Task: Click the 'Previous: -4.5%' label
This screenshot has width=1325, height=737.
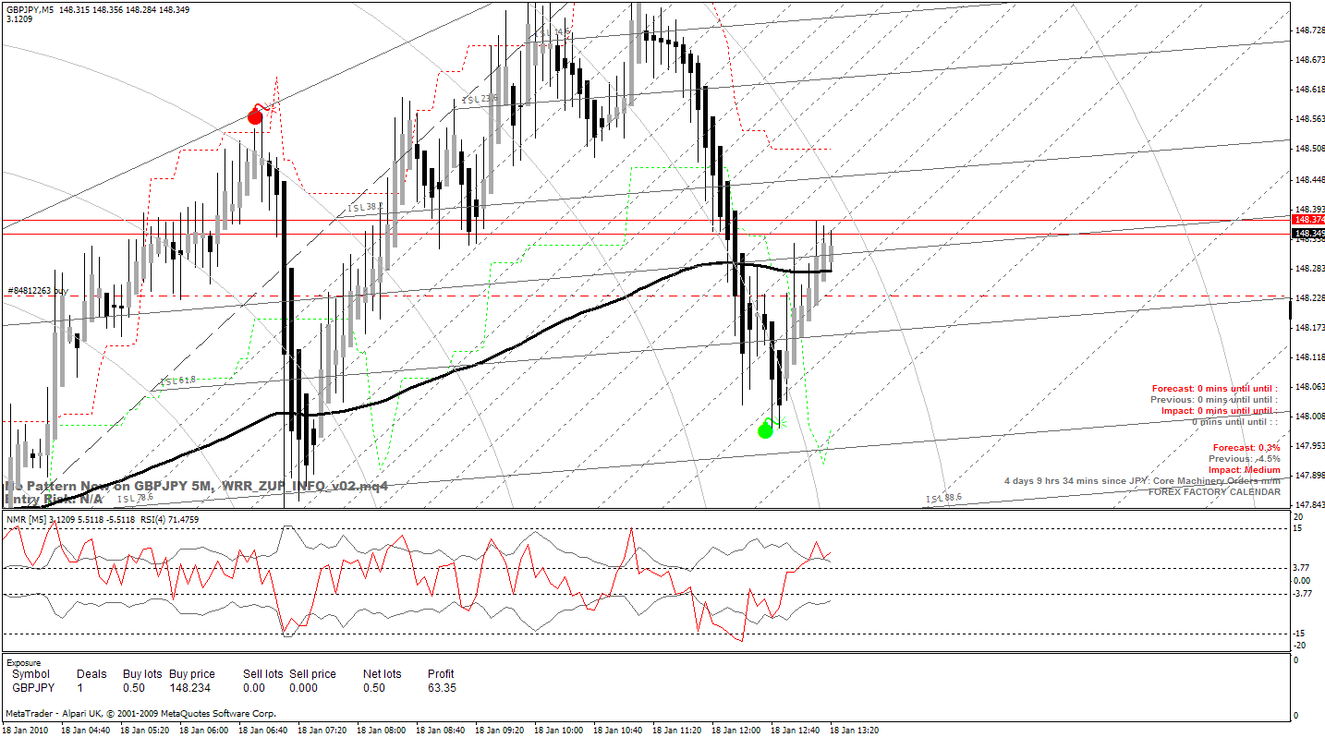Action: (1244, 458)
